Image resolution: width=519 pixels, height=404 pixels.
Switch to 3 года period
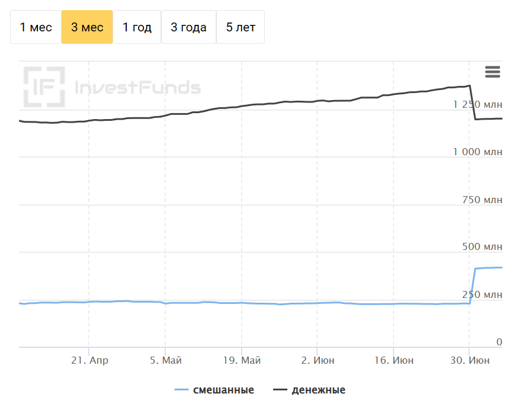[188, 27]
